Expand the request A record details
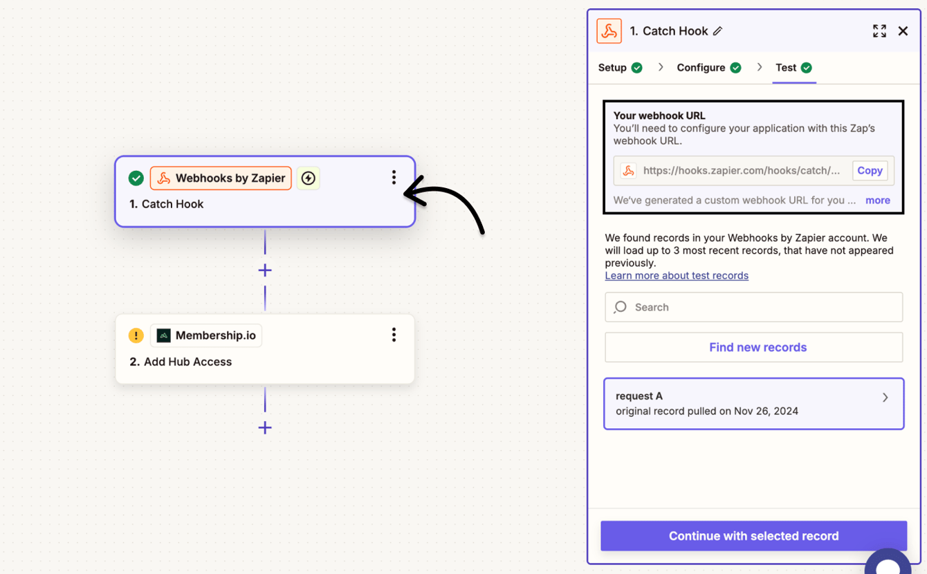 pyautogui.click(x=886, y=397)
